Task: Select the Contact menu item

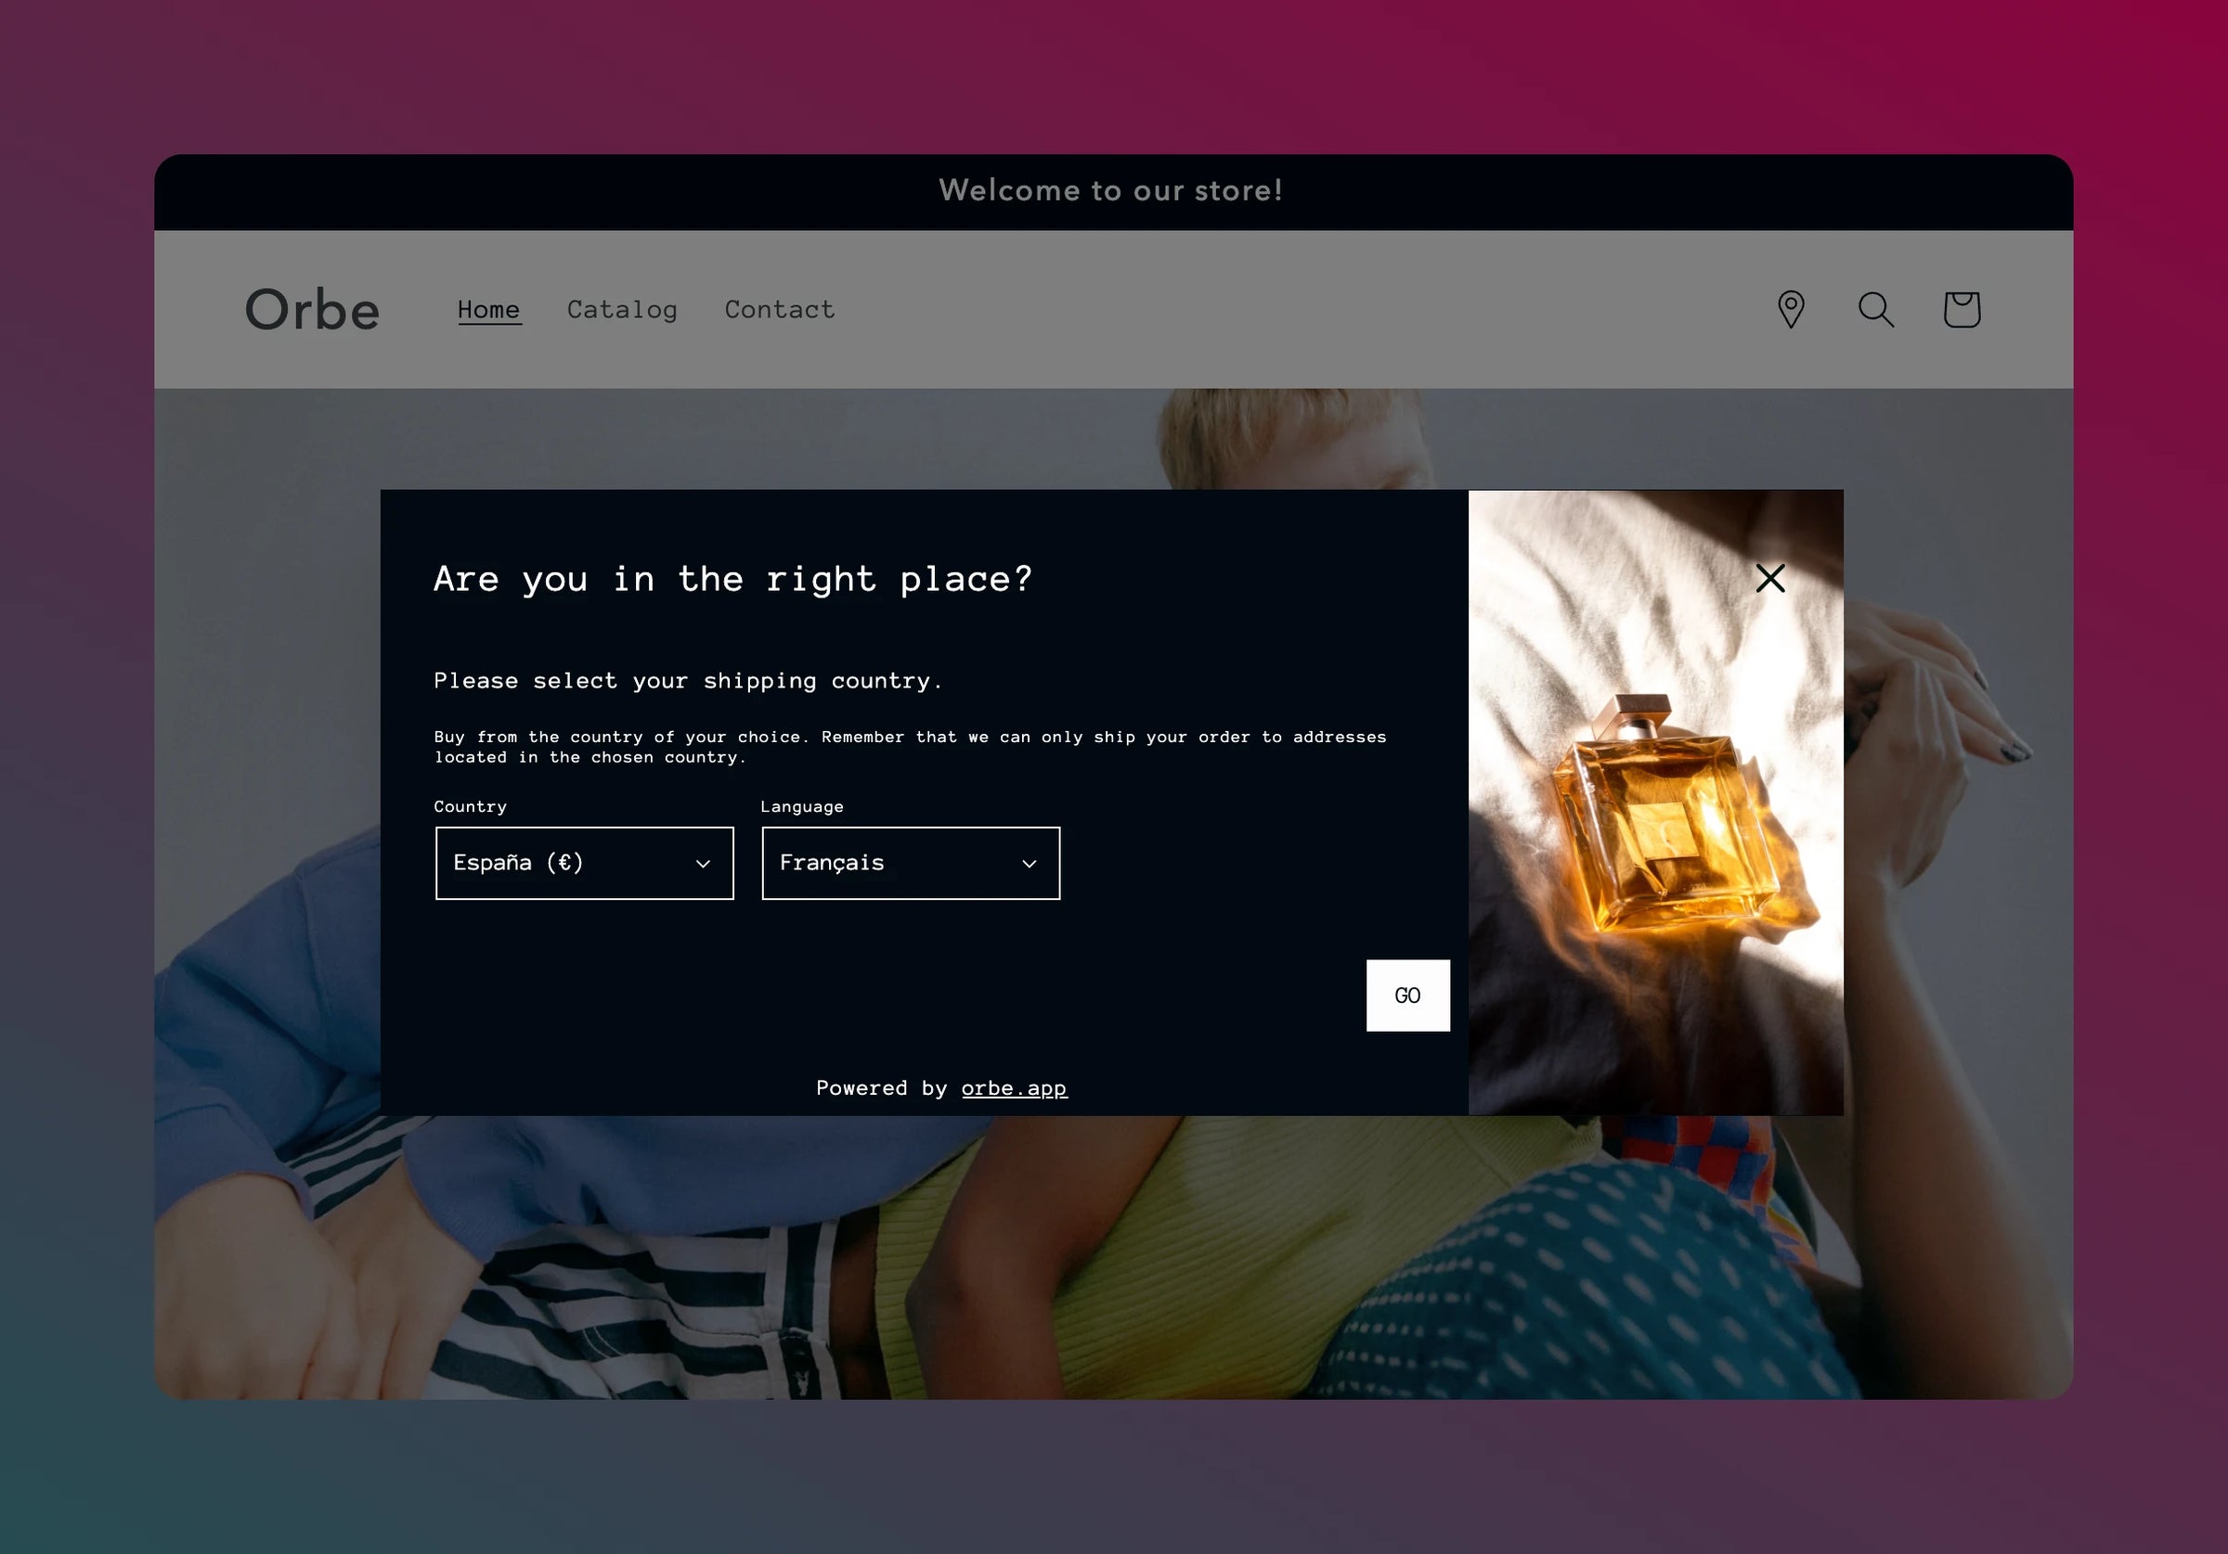Action: pyautogui.click(x=779, y=310)
